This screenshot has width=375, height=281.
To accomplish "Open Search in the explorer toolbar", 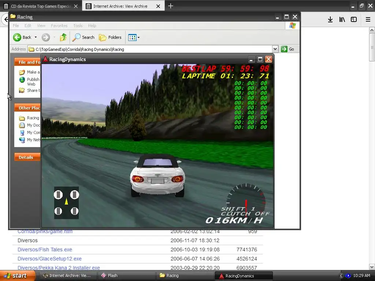I will point(83,37).
